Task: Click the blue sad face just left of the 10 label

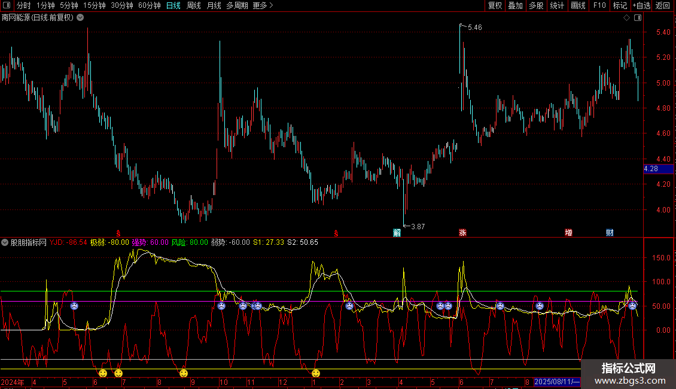Action: tap(221, 306)
